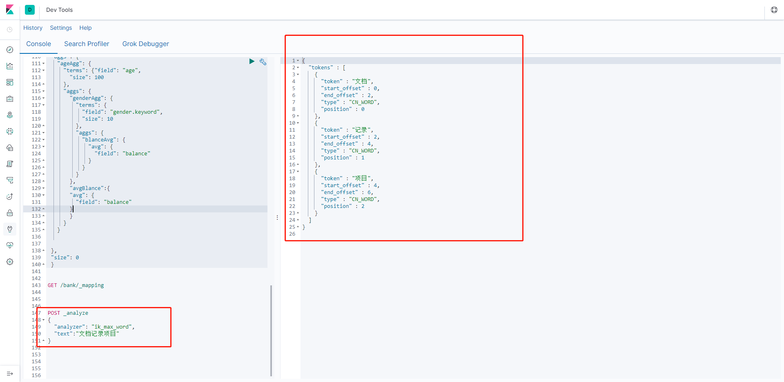The height and width of the screenshot is (382, 784).
Task: Open Infrastructure from the sidebar
Action: pos(10,148)
